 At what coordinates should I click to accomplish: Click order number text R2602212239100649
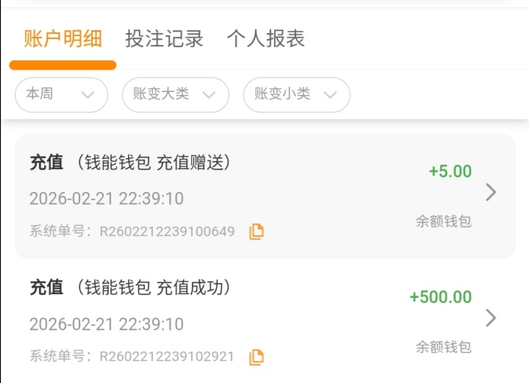tap(167, 232)
